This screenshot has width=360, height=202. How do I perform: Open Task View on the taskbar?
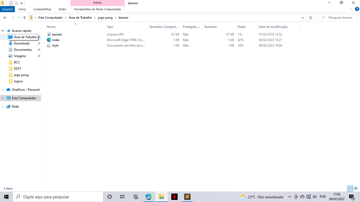pyautogui.click(x=122, y=197)
